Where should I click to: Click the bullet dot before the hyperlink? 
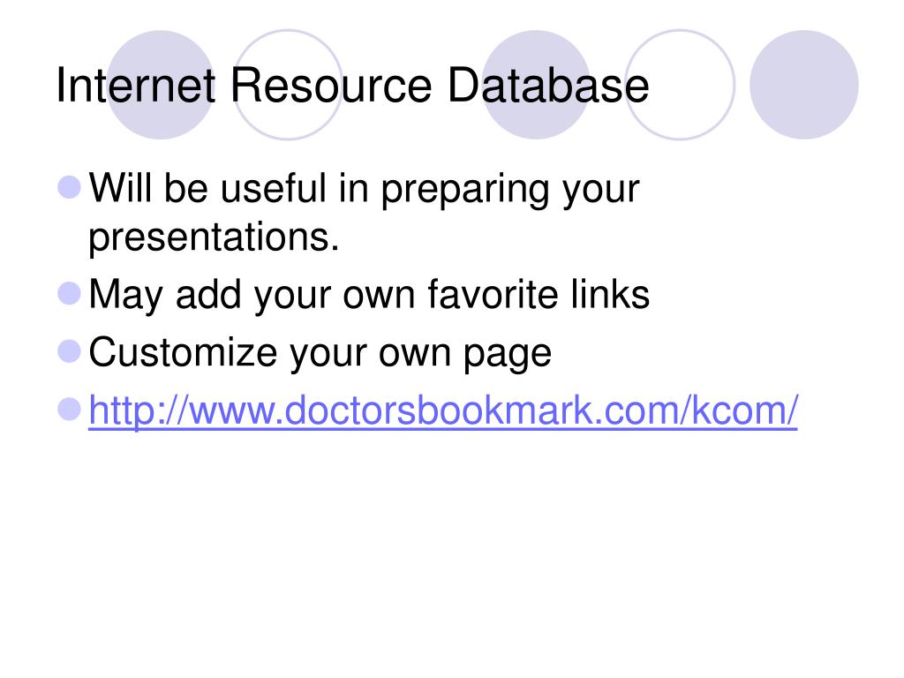[70, 410]
